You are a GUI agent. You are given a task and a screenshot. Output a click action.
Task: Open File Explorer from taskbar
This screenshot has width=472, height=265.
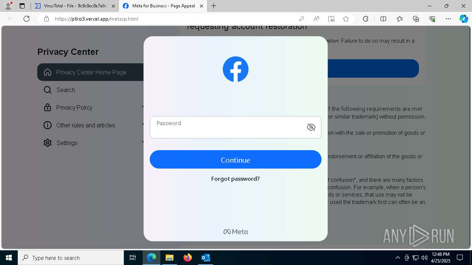(x=169, y=258)
